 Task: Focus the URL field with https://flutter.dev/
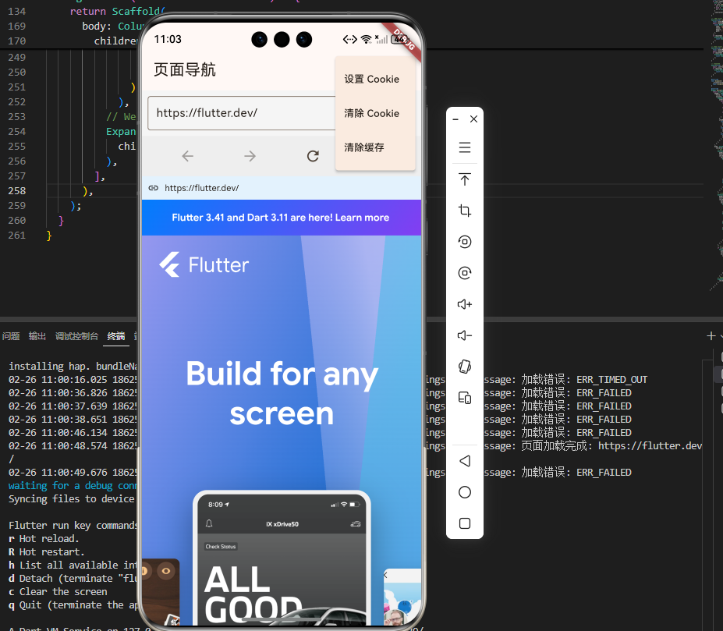242,113
